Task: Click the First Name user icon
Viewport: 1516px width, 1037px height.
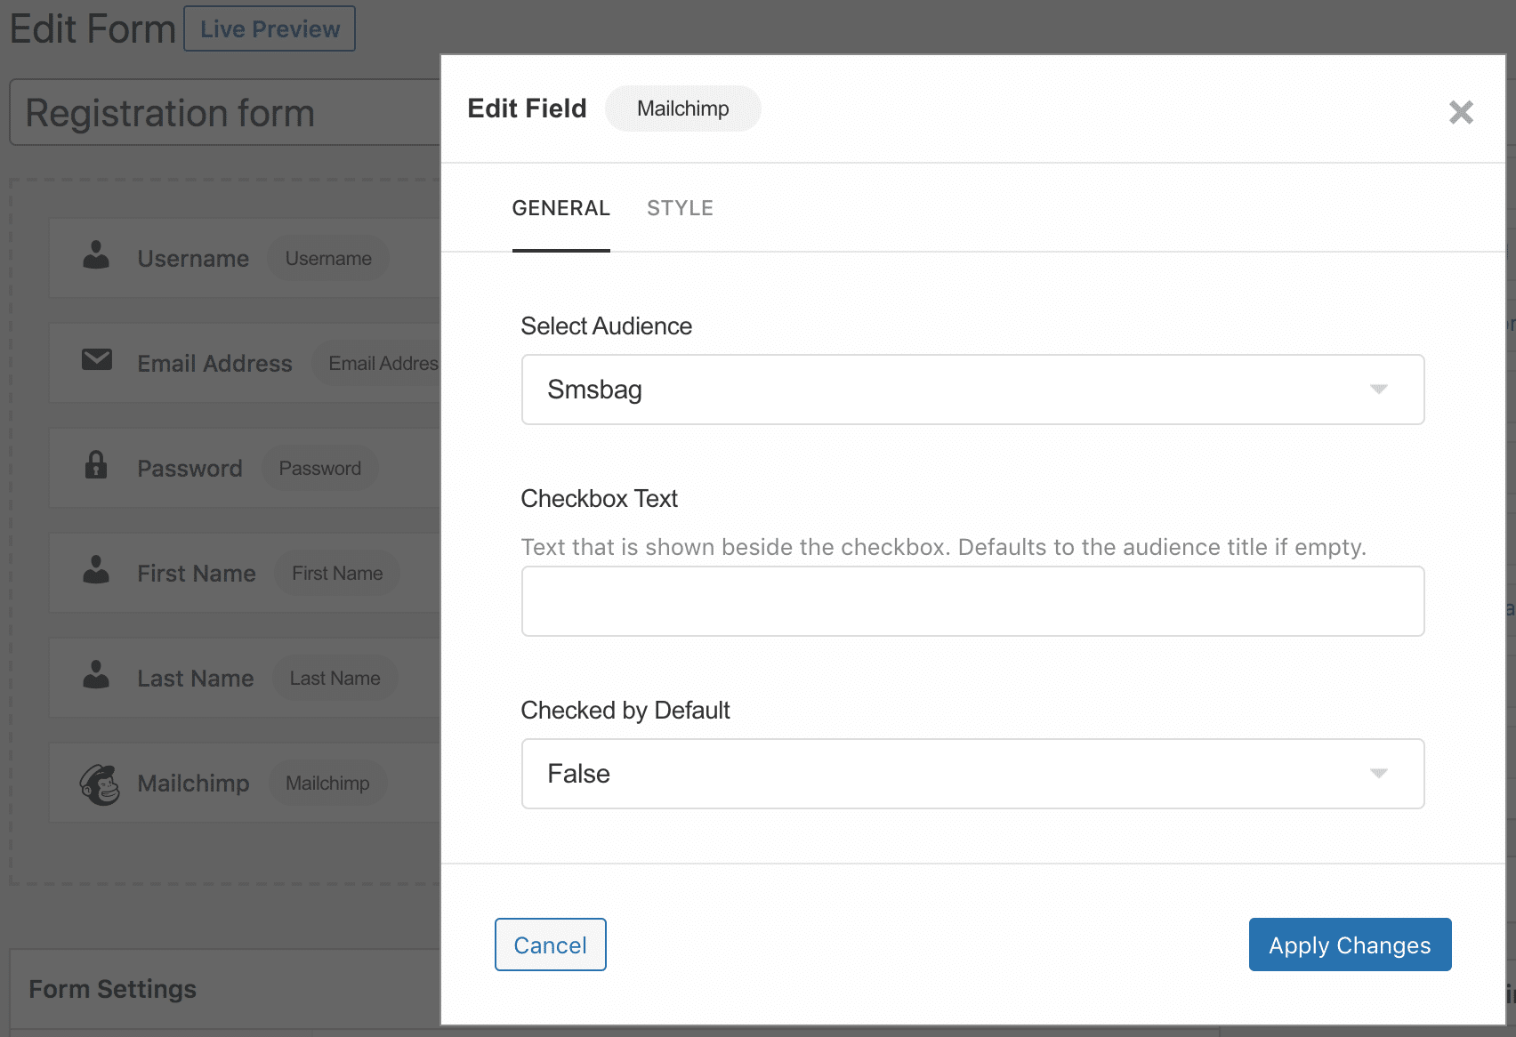Action: pos(96,570)
